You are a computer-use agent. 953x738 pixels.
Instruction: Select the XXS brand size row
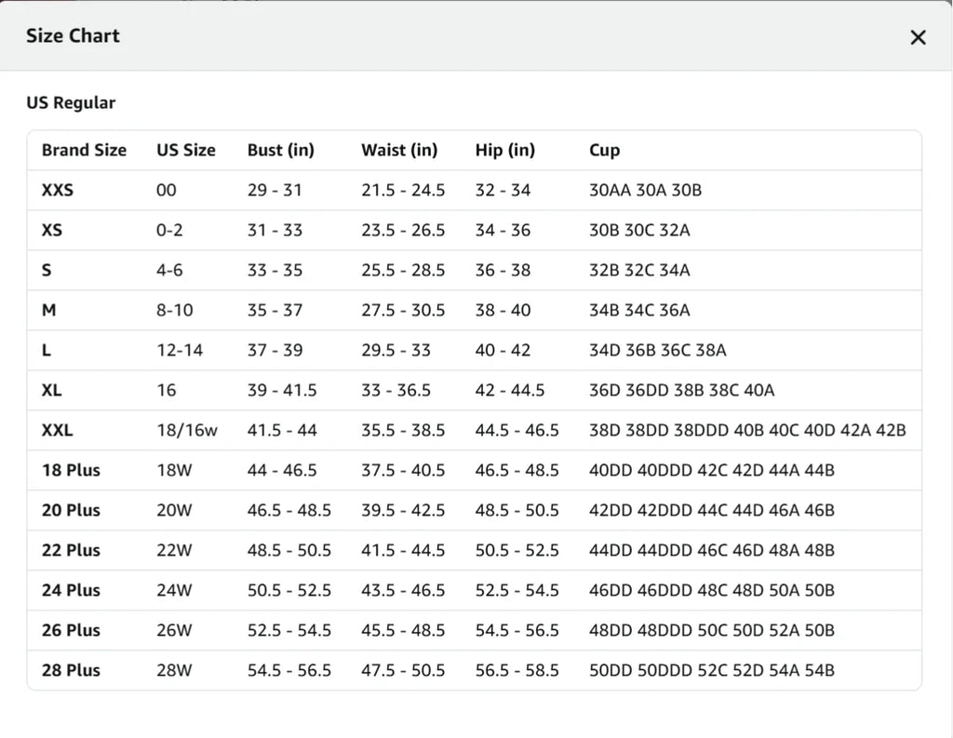point(474,190)
